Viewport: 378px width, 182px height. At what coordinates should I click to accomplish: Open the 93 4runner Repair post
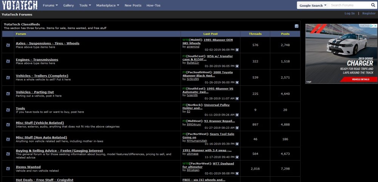[219, 121]
